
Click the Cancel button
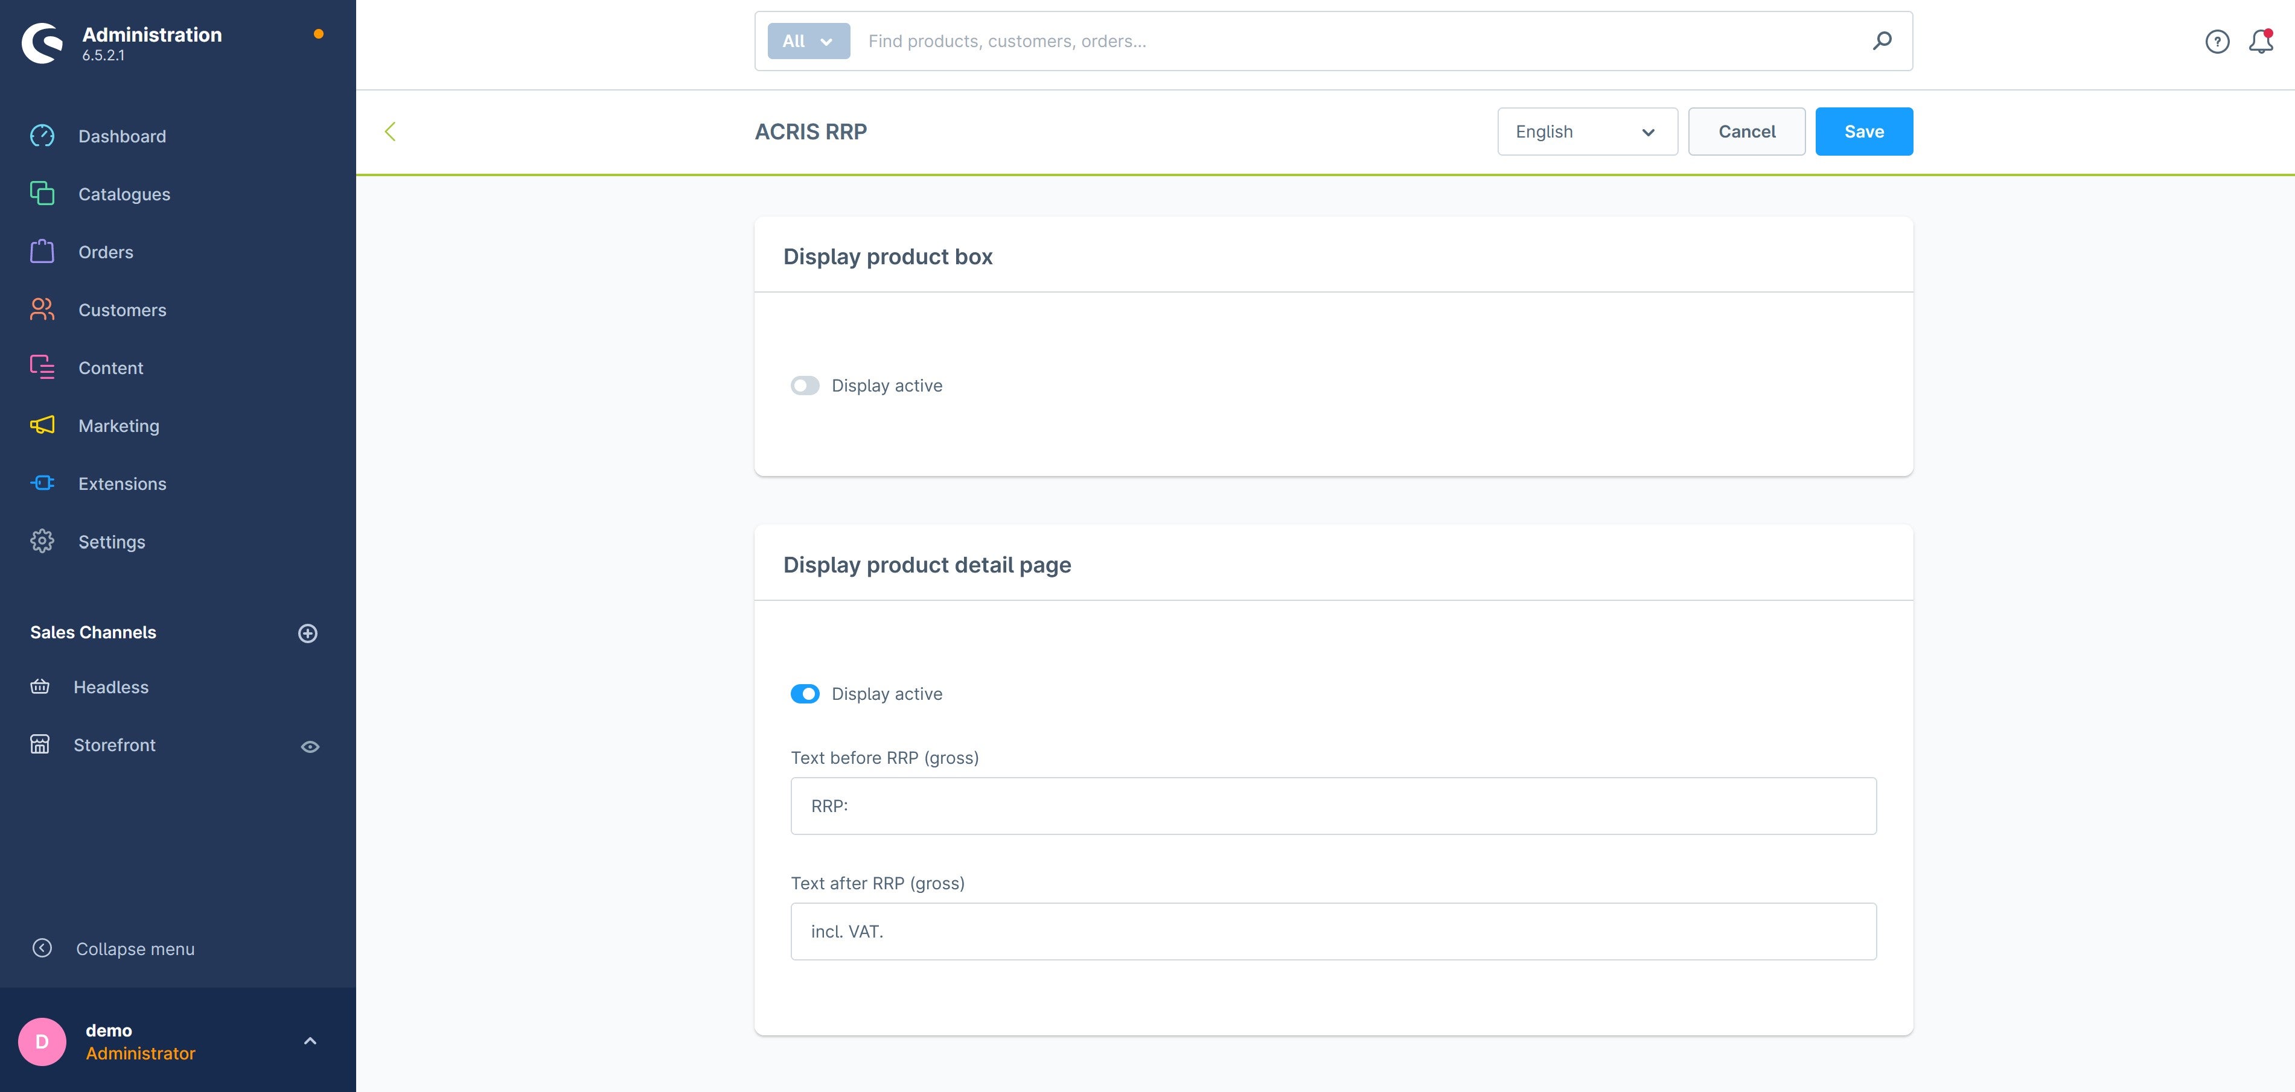click(1746, 130)
